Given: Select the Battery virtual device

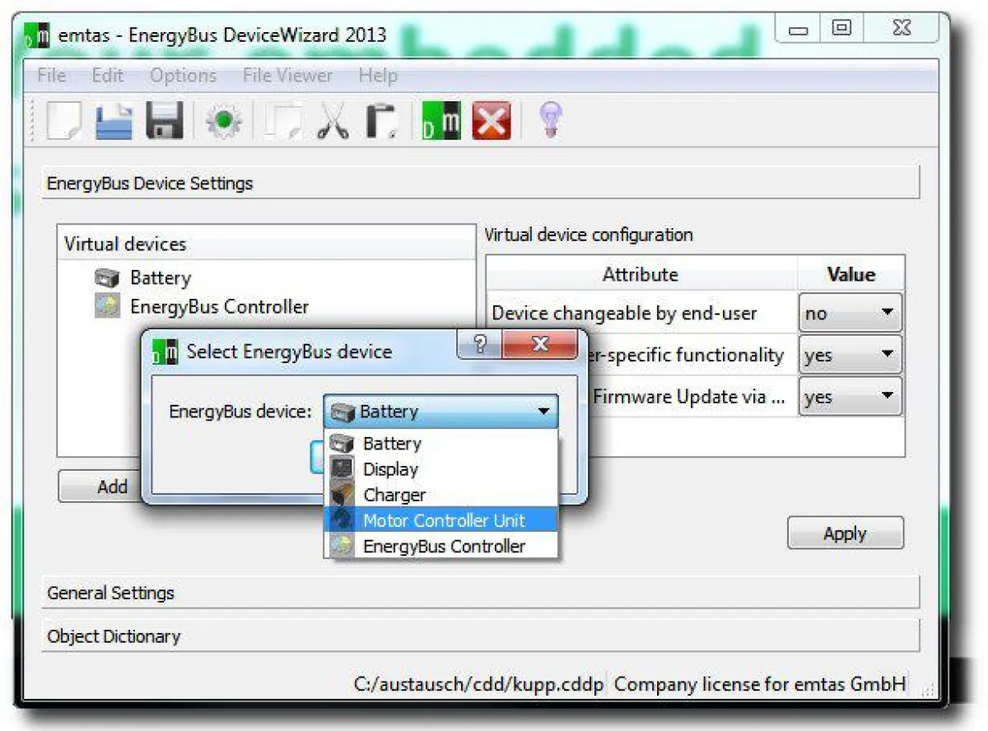Looking at the screenshot, I should (x=161, y=277).
